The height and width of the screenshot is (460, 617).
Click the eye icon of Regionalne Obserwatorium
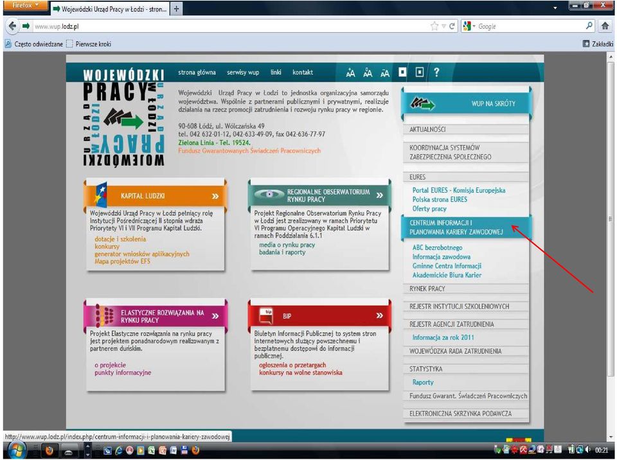(269, 194)
